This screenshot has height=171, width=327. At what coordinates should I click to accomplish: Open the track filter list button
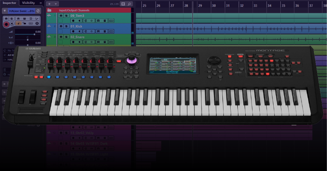[x=123, y=4]
